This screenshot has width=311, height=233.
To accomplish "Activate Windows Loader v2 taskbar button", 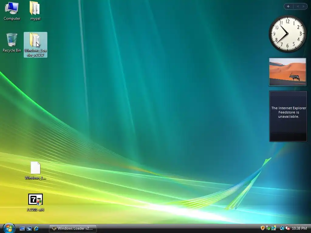I will tap(73, 228).
